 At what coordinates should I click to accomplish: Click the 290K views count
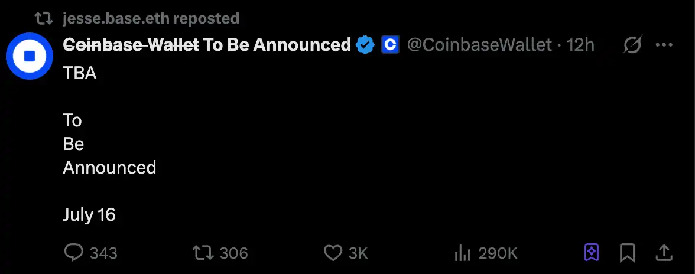[x=498, y=253]
